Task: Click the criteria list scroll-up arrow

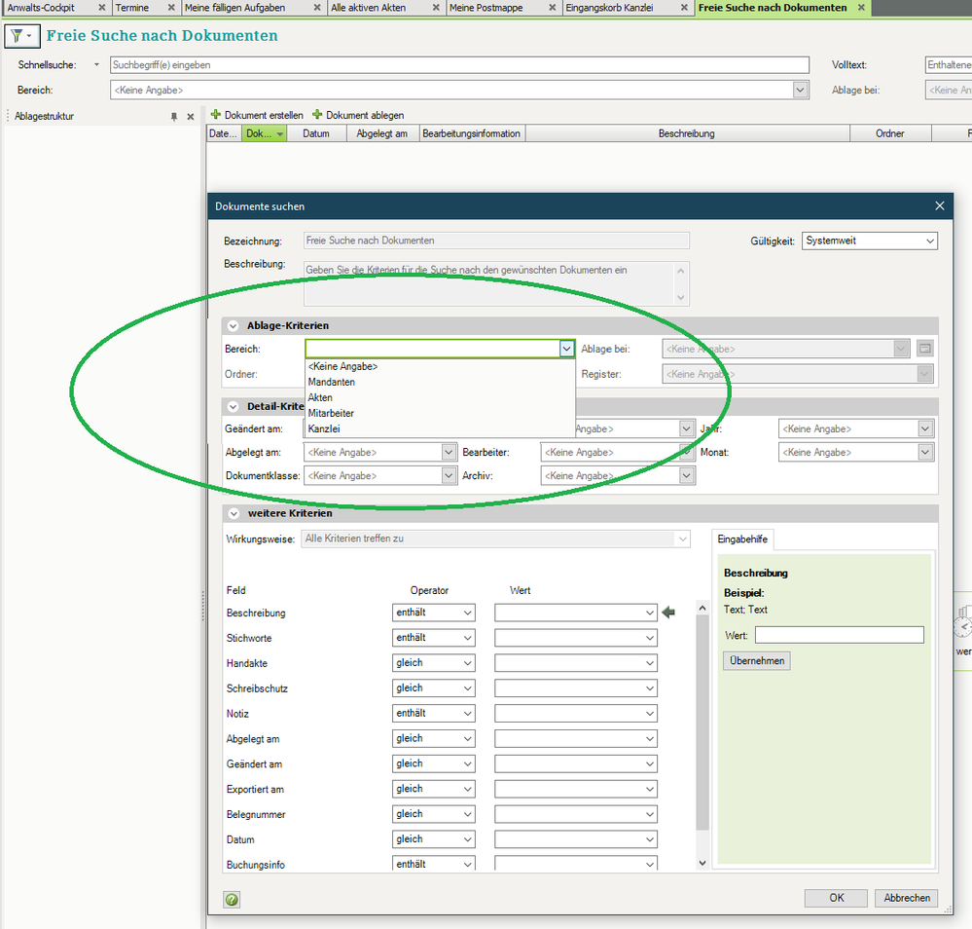Action: tap(702, 609)
